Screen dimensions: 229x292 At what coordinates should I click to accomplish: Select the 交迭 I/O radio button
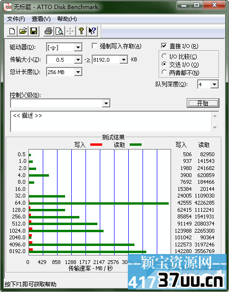click(x=164, y=64)
